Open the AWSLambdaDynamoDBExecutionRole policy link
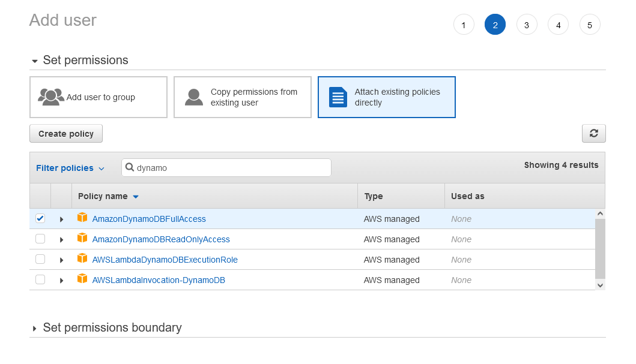This screenshot has width=636, height=364. (165, 260)
